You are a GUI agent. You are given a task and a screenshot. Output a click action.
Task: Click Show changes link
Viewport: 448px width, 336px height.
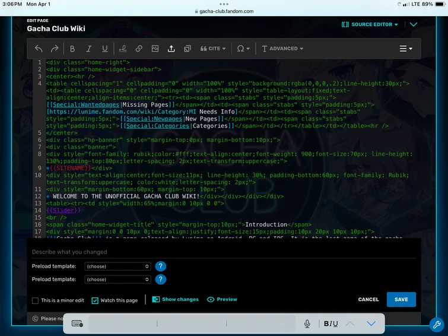tap(176, 300)
